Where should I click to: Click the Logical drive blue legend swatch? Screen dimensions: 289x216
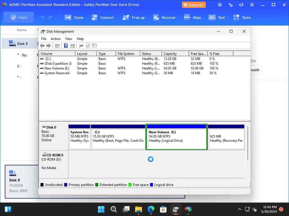click(x=152, y=185)
